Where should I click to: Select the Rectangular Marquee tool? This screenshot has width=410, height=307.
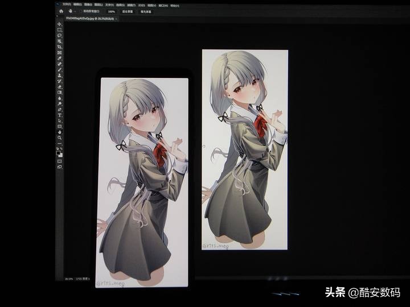click(x=59, y=30)
